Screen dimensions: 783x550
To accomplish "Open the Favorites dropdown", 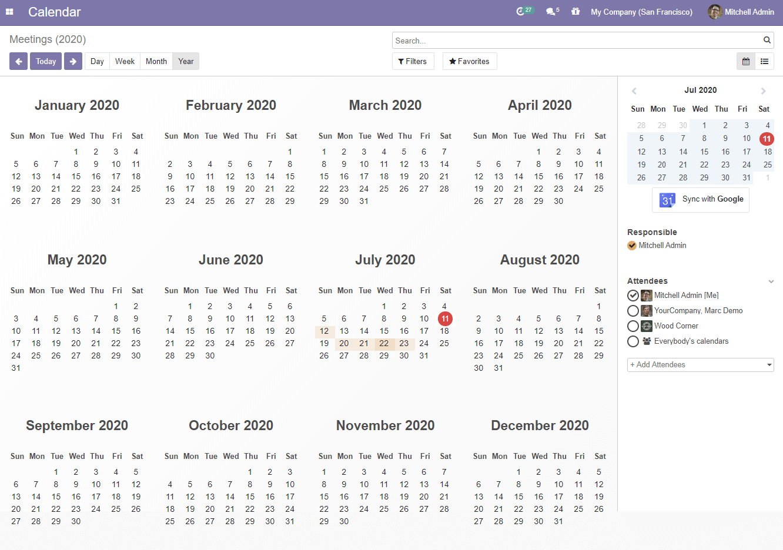I will pyautogui.click(x=469, y=61).
